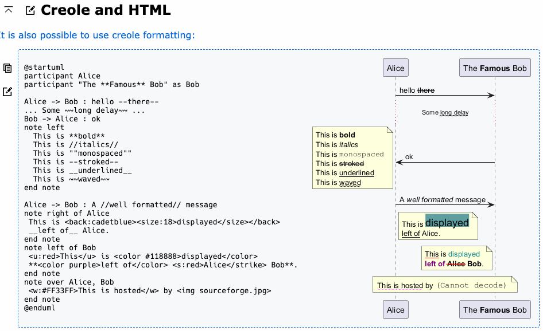Viewport: 543px width, 331px height.
Task: Click "This is monospaced" in the yellow diagram note
Action: [350, 154]
